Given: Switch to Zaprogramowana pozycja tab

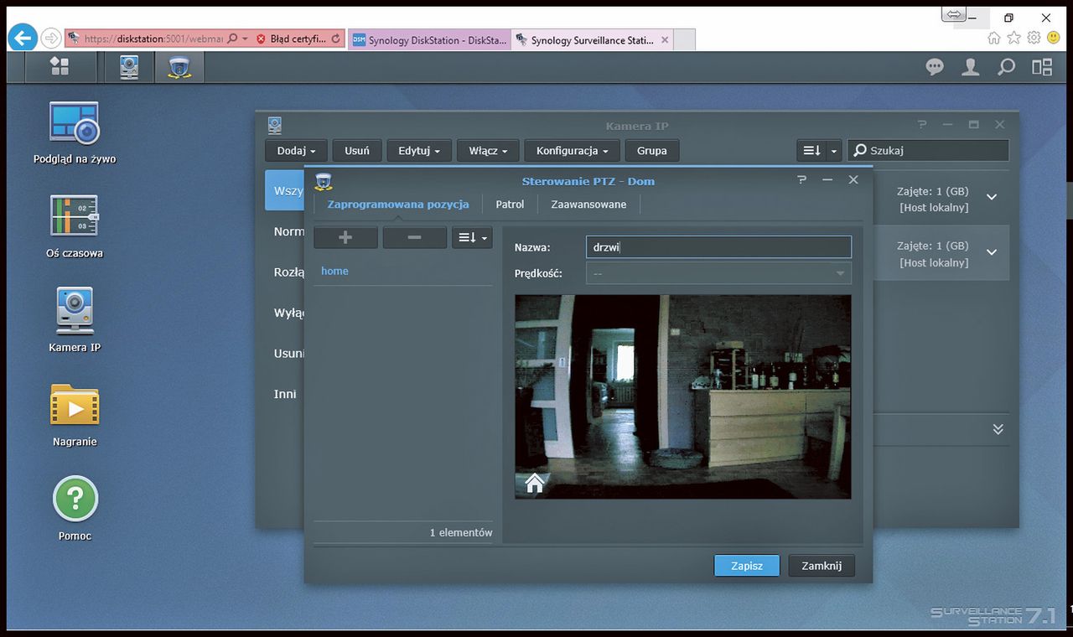Looking at the screenshot, I should (x=398, y=205).
